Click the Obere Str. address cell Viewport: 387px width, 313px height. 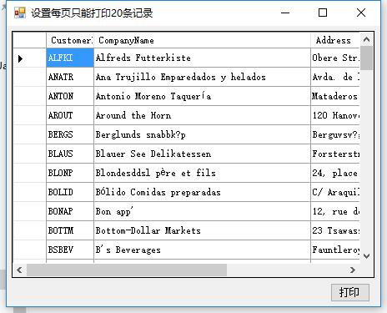(x=335, y=58)
